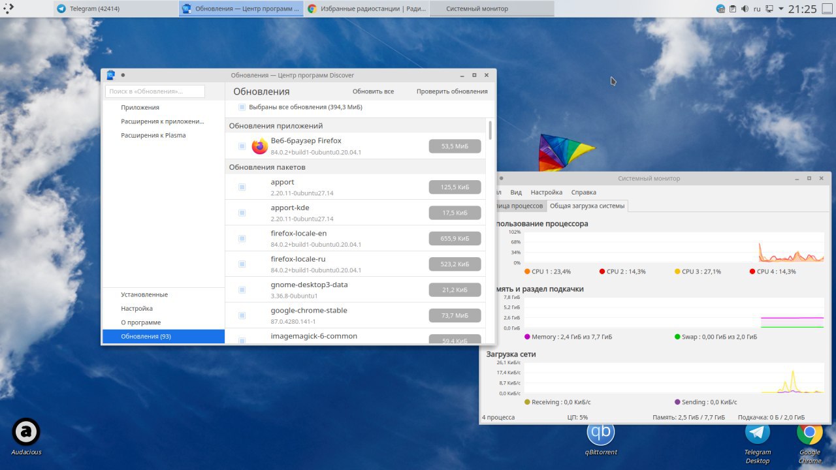Click the Sending purple legend dot
The width and height of the screenshot is (836, 470).
tap(677, 402)
